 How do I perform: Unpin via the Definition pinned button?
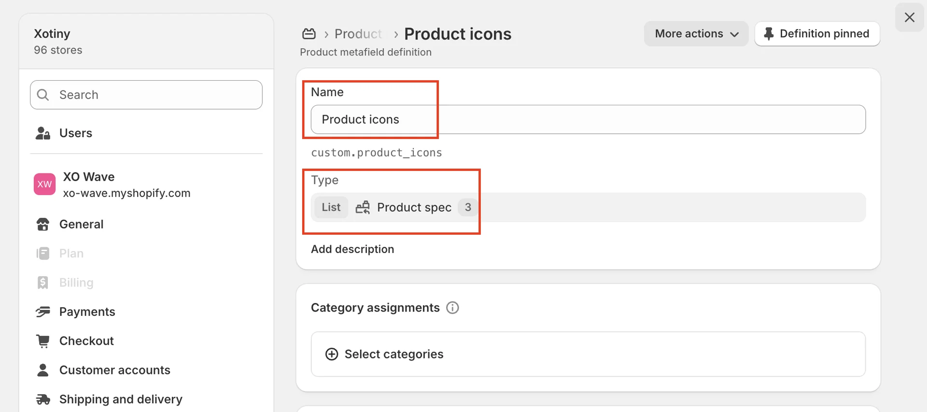[817, 34]
